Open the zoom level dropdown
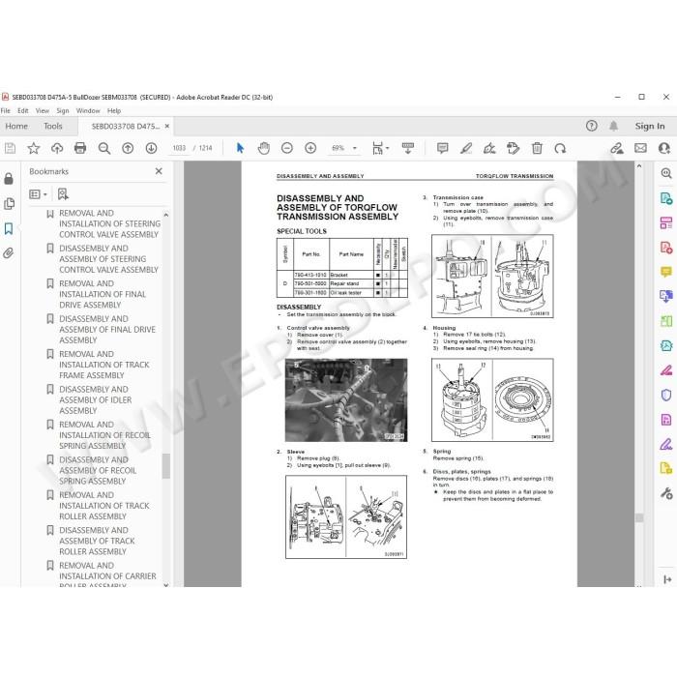677x677 pixels. 355,148
